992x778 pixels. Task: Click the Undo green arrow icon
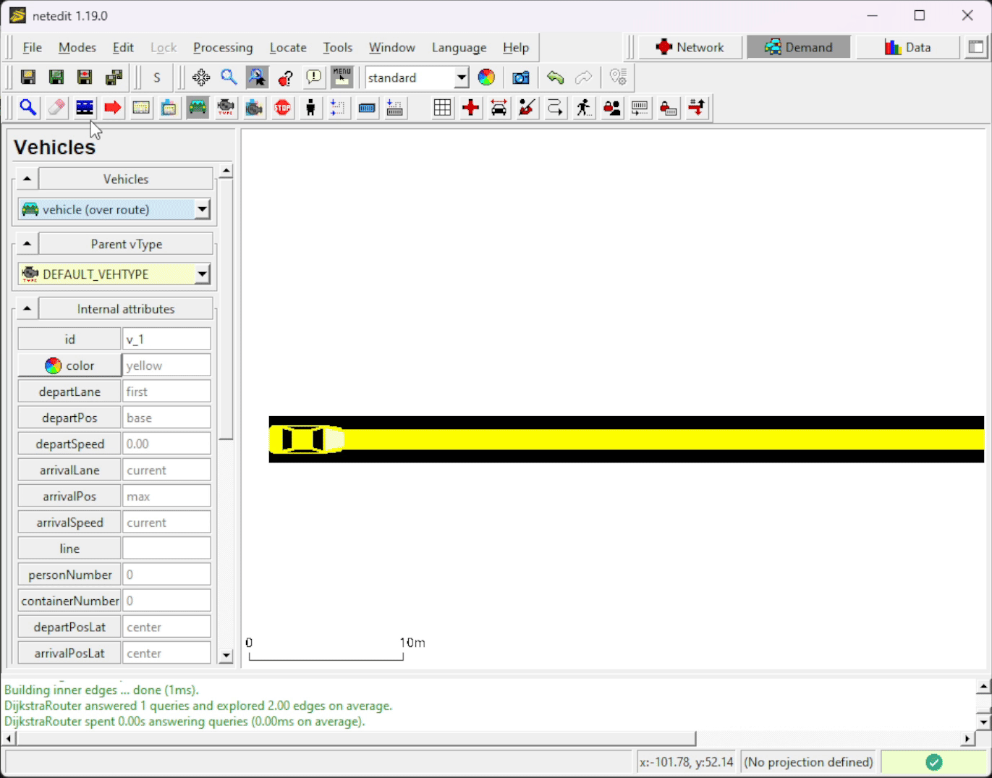point(555,77)
